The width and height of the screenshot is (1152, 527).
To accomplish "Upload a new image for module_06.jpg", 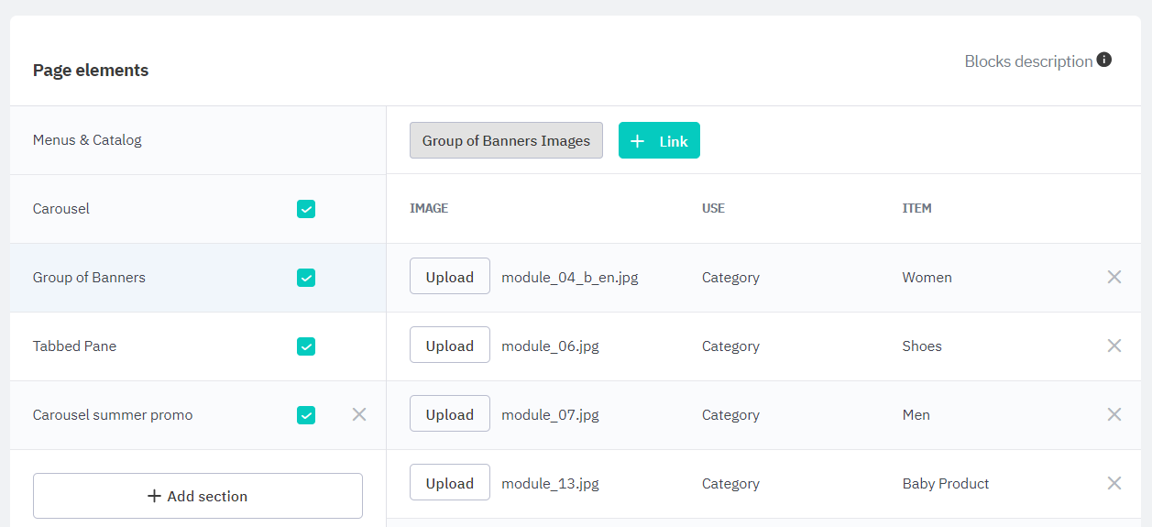I will pyautogui.click(x=449, y=346).
